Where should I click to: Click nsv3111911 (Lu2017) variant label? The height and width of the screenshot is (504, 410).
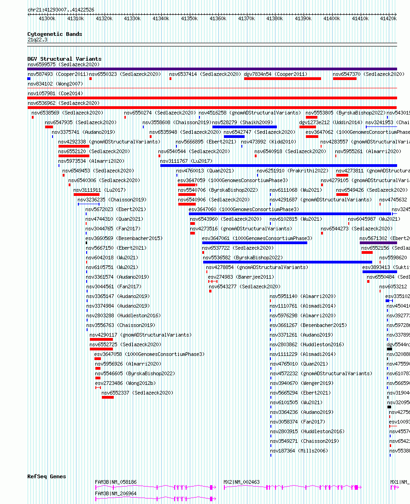[100, 190]
